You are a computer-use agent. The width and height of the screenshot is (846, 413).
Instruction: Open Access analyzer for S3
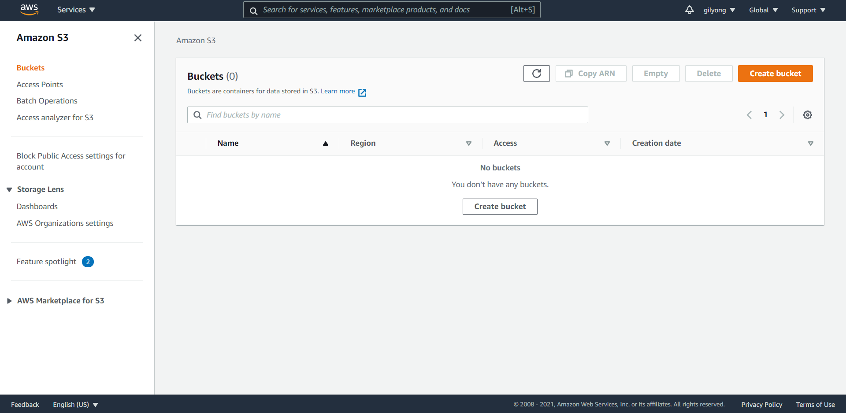coord(55,118)
